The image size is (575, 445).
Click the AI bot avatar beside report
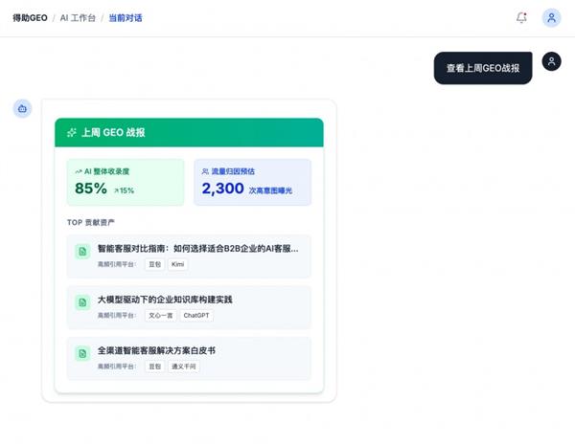pos(22,109)
